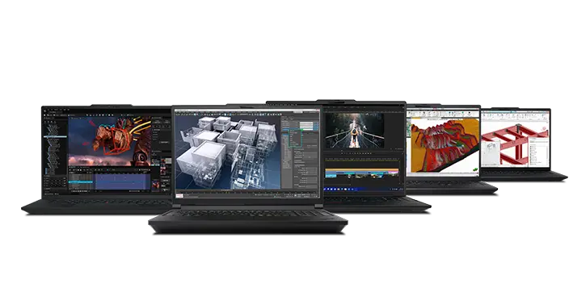Click the small red-white thumbnail at front laptop's bottom-left
Screen dimensions: 586x300
pyautogui.click(x=179, y=196)
